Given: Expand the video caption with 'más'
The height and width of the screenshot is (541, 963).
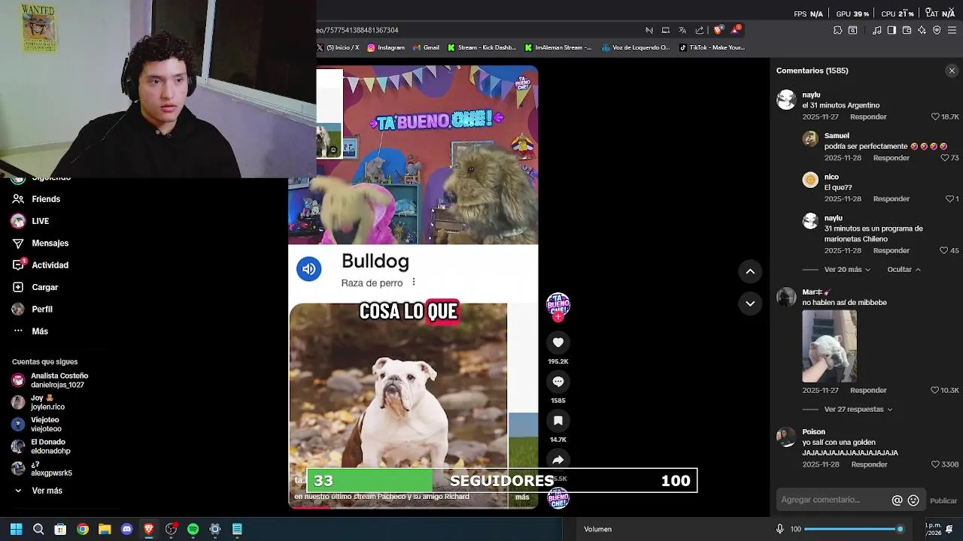Looking at the screenshot, I should (x=522, y=497).
